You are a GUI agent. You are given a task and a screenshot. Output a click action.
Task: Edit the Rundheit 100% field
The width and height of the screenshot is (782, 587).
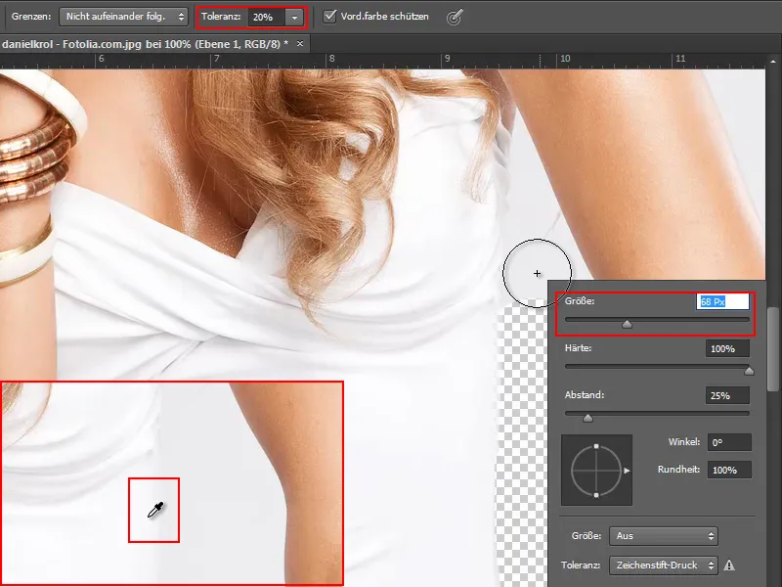(729, 470)
